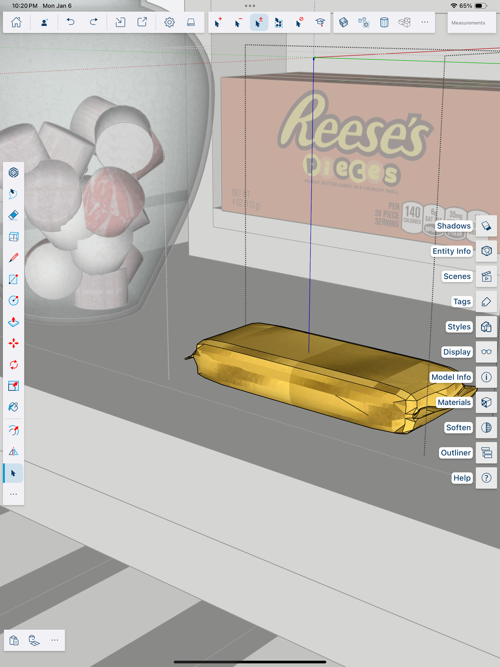Expand more options in top toolbar
Image resolution: width=500 pixels, height=667 pixels.
tap(425, 22)
